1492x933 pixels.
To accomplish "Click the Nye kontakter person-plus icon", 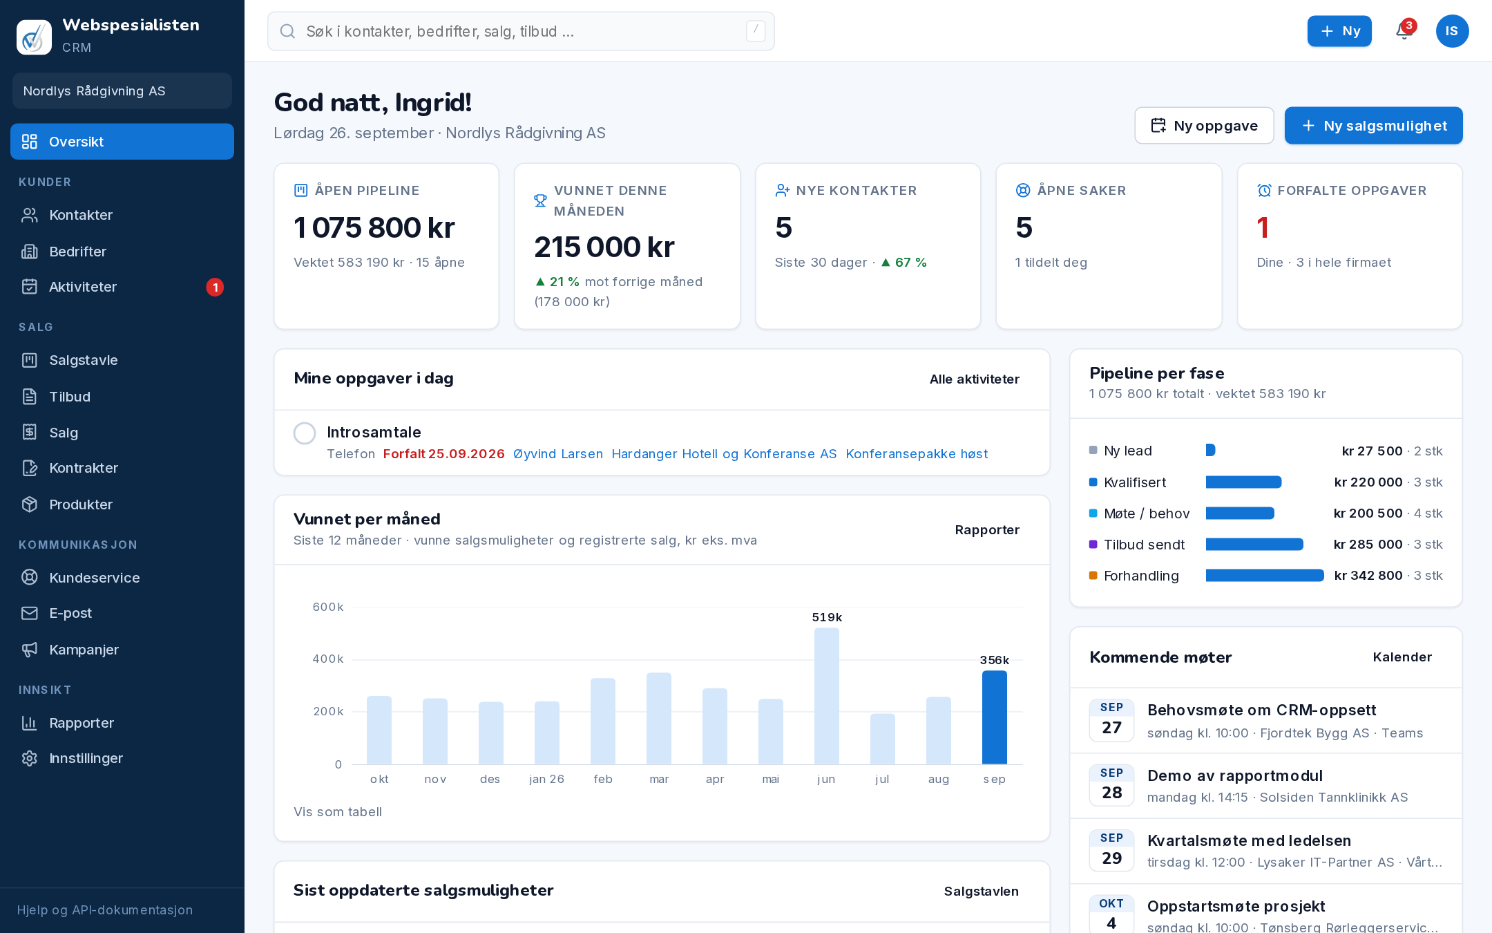I will point(782,190).
